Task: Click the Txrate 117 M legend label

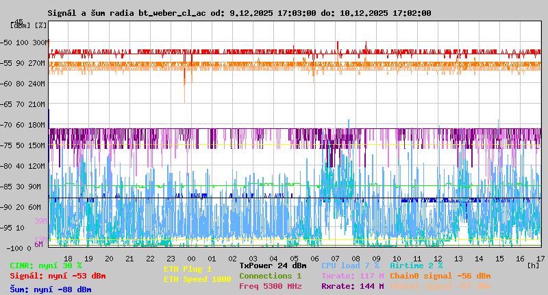Action: pyautogui.click(x=352, y=276)
